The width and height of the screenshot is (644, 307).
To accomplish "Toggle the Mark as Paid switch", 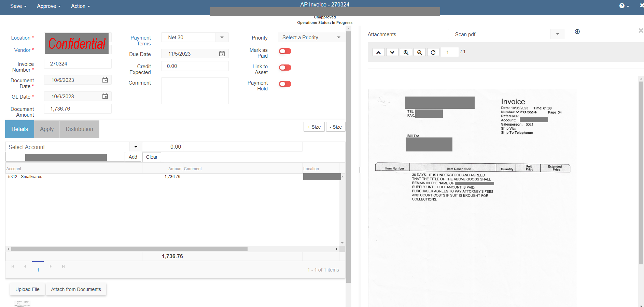I will 285,51.
